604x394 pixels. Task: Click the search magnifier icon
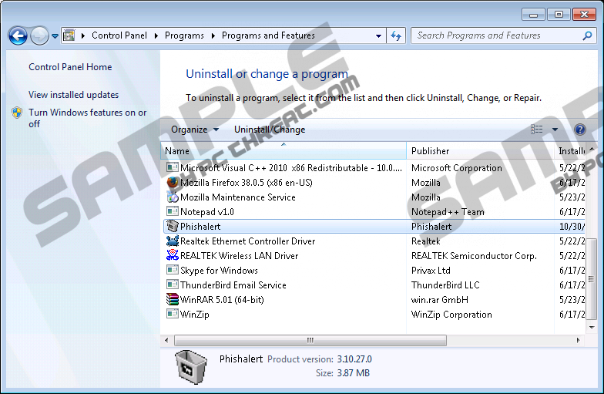587,35
